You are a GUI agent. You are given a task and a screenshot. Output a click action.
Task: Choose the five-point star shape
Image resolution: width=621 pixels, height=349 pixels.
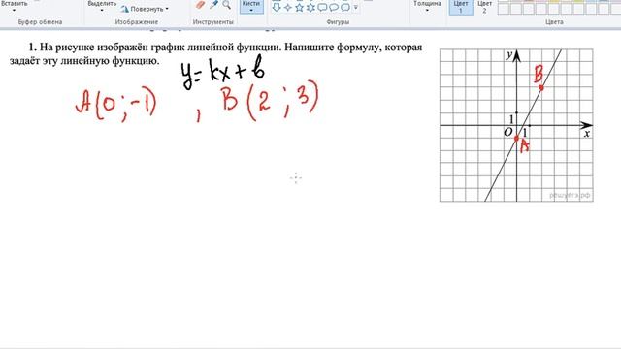(x=300, y=7)
